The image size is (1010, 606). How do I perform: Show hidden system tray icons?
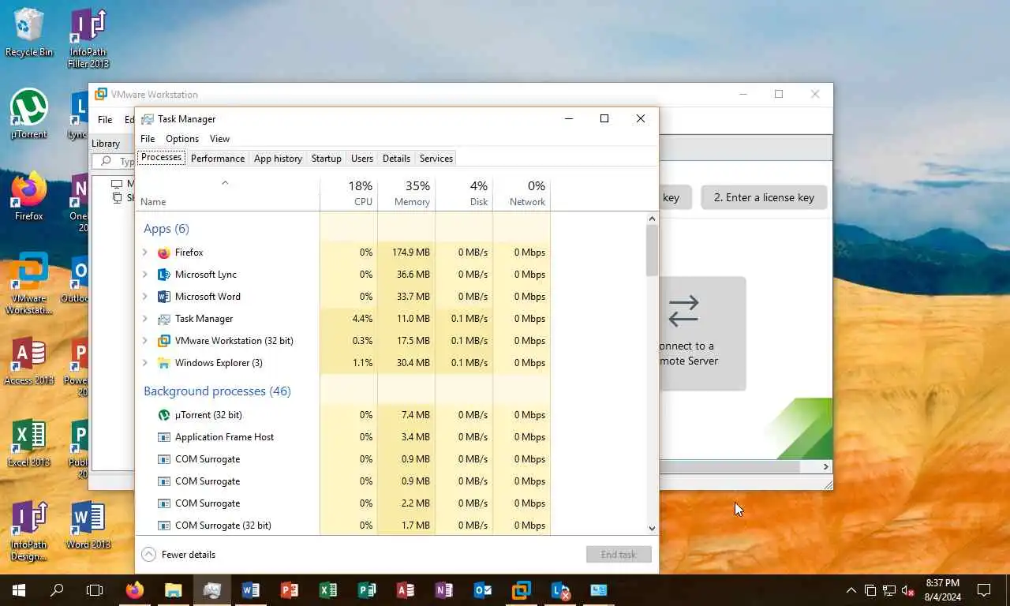(851, 590)
